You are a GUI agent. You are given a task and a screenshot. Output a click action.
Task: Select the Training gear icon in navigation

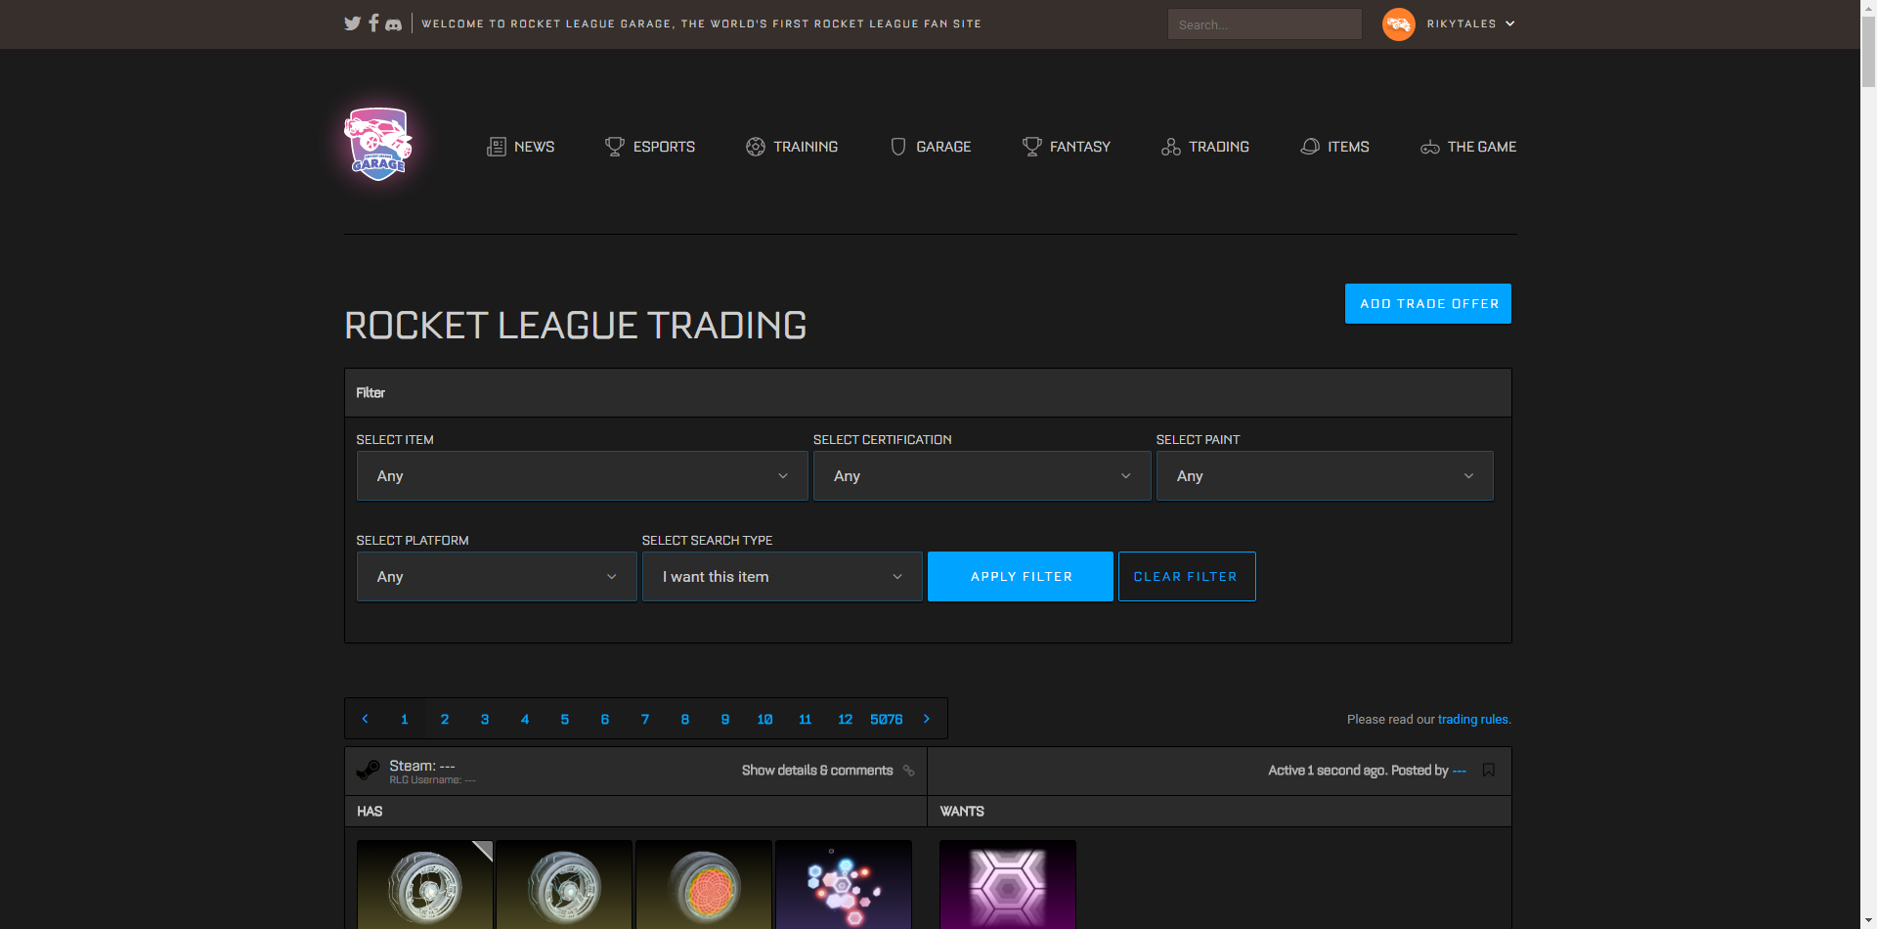point(755,146)
